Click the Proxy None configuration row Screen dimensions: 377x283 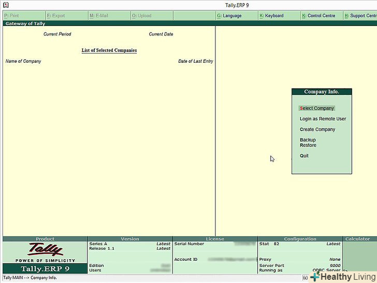coord(300,259)
